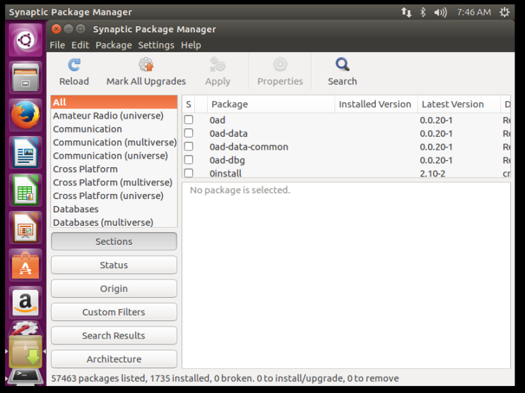Open the Search tool in toolbar
The height and width of the screenshot is (393, 525).
pyautogui.click(x=342, y=72)
